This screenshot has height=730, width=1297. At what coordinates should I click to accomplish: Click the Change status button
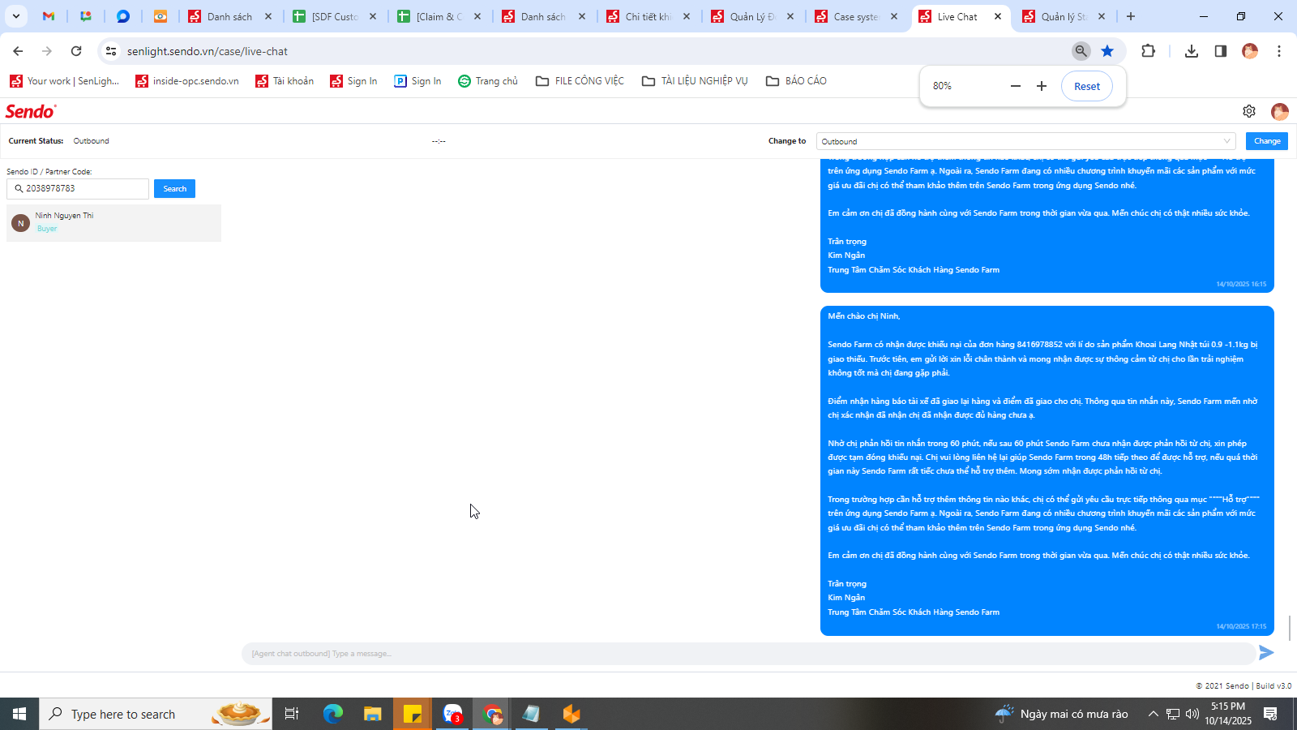[1267, 141]
